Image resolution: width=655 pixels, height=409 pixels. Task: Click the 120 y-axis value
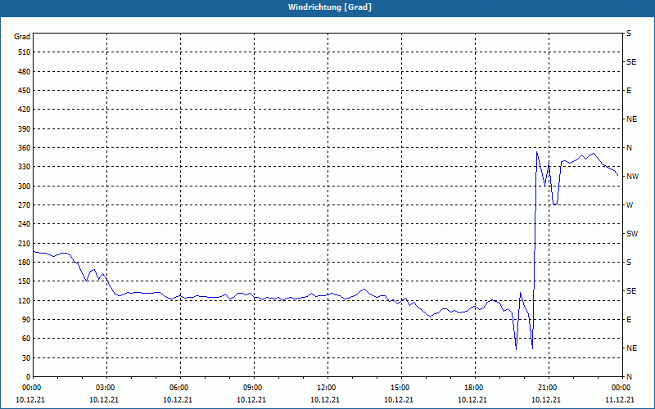(24, 300)
